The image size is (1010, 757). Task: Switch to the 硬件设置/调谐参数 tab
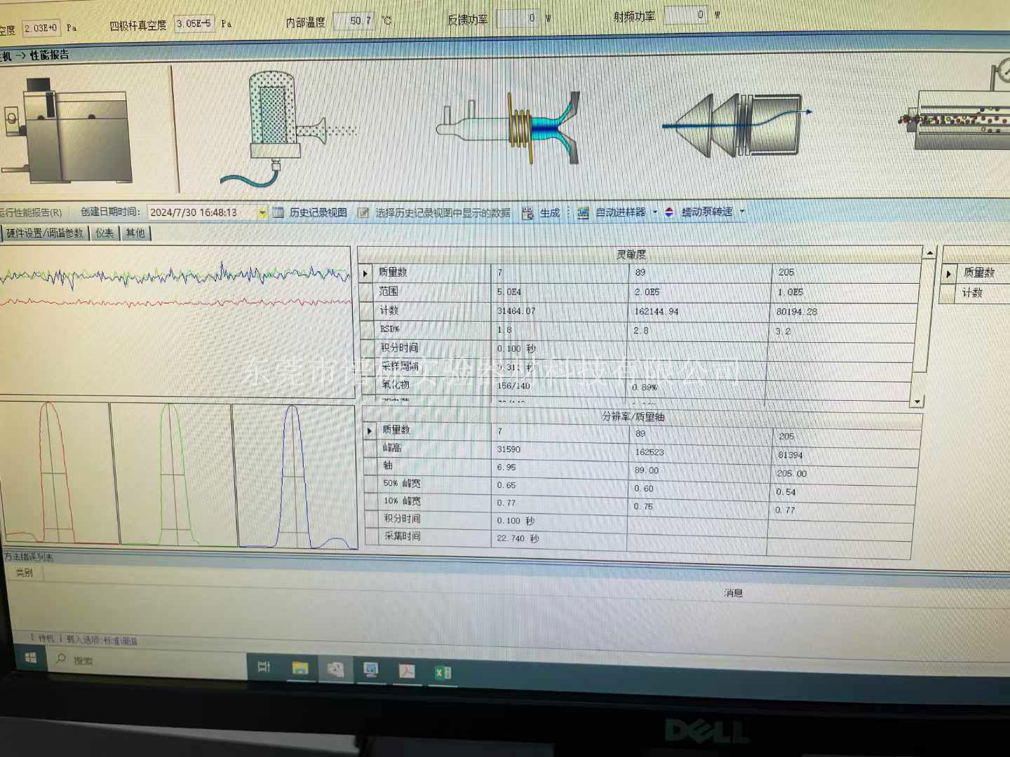(x=45, y=233)
